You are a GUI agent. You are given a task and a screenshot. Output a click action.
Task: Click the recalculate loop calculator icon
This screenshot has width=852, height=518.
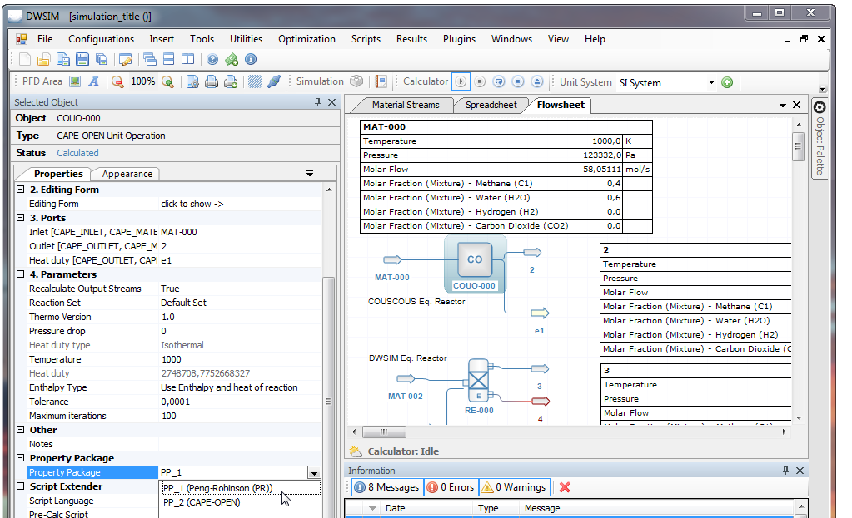[x=499, y=81]
